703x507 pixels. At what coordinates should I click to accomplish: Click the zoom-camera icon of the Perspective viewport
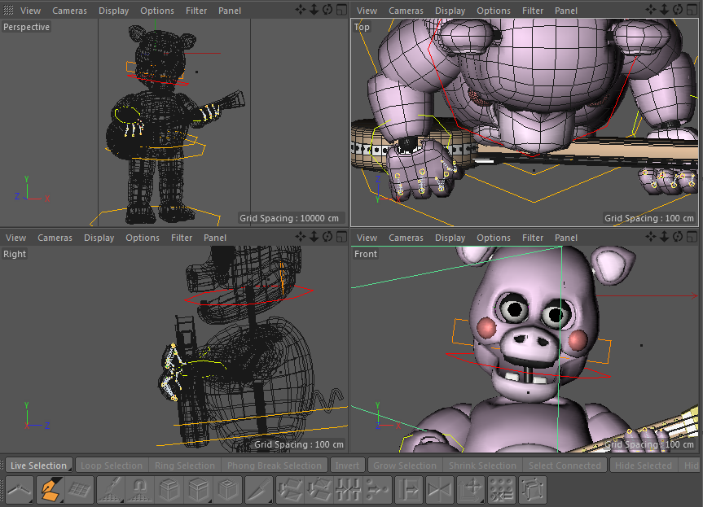click(x=314, y=10)
